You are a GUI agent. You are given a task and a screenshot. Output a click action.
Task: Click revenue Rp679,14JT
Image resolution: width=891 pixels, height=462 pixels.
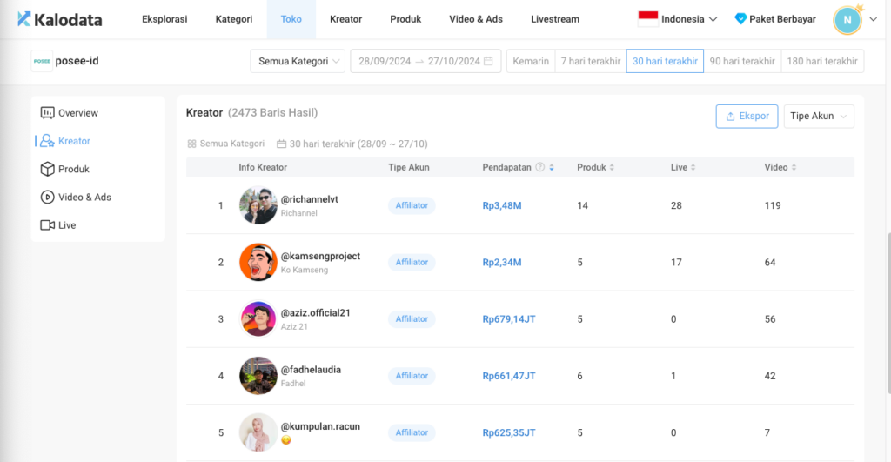(x=508, y=318)
